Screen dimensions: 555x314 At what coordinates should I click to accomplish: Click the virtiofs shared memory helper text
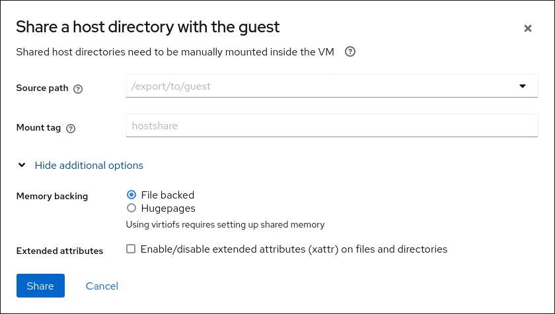225,224
